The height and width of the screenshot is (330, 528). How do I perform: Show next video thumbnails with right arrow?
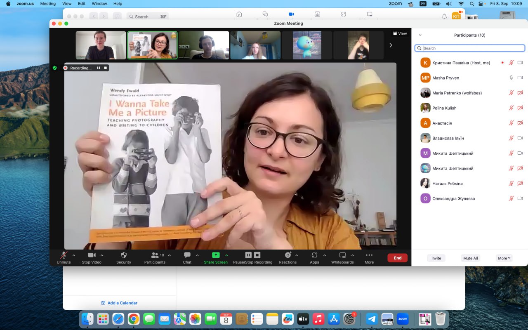[x=391, y=45]
